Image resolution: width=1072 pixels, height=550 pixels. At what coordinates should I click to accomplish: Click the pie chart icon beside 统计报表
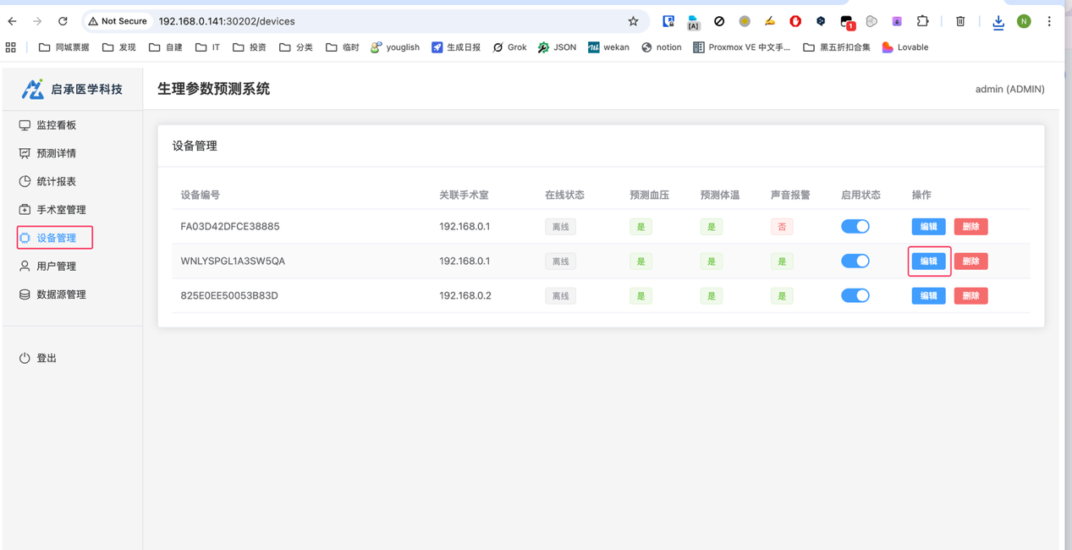point(25,181)
